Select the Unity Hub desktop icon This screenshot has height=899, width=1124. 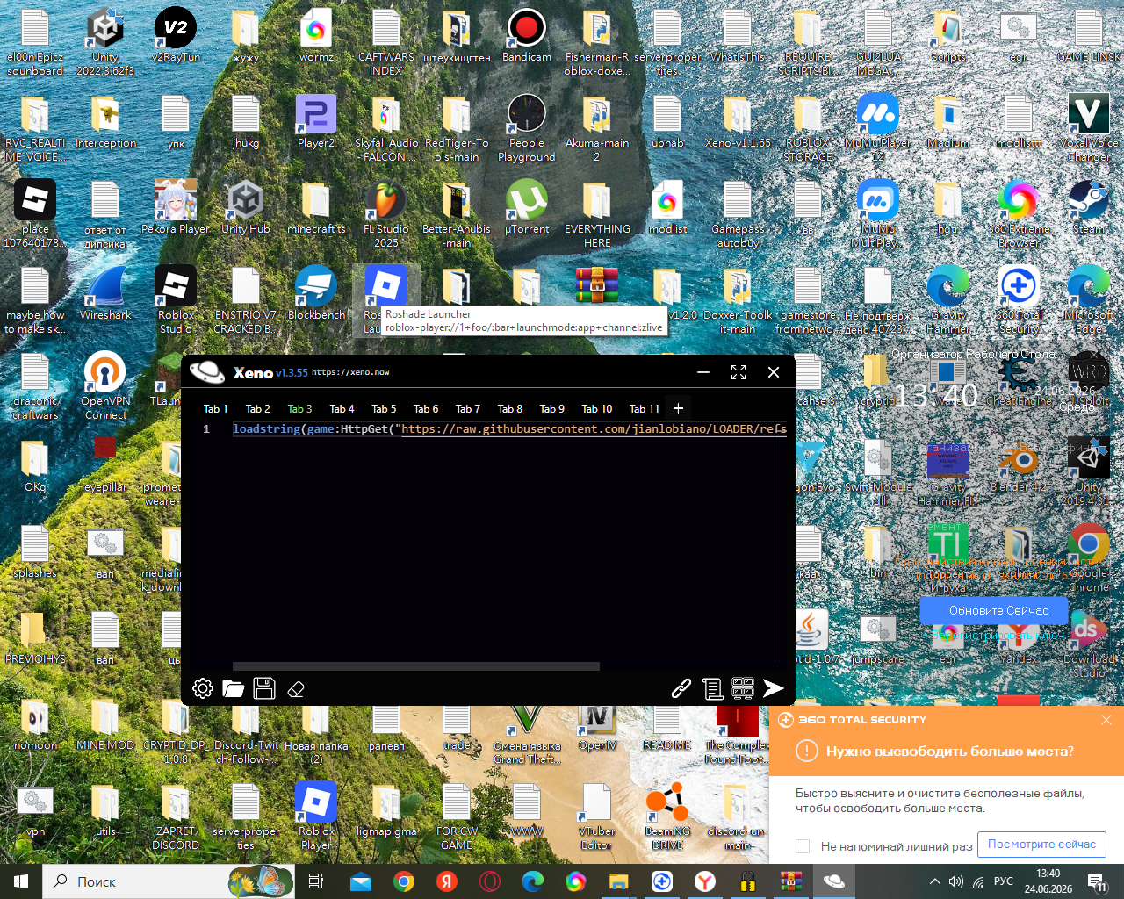(246, 209)
